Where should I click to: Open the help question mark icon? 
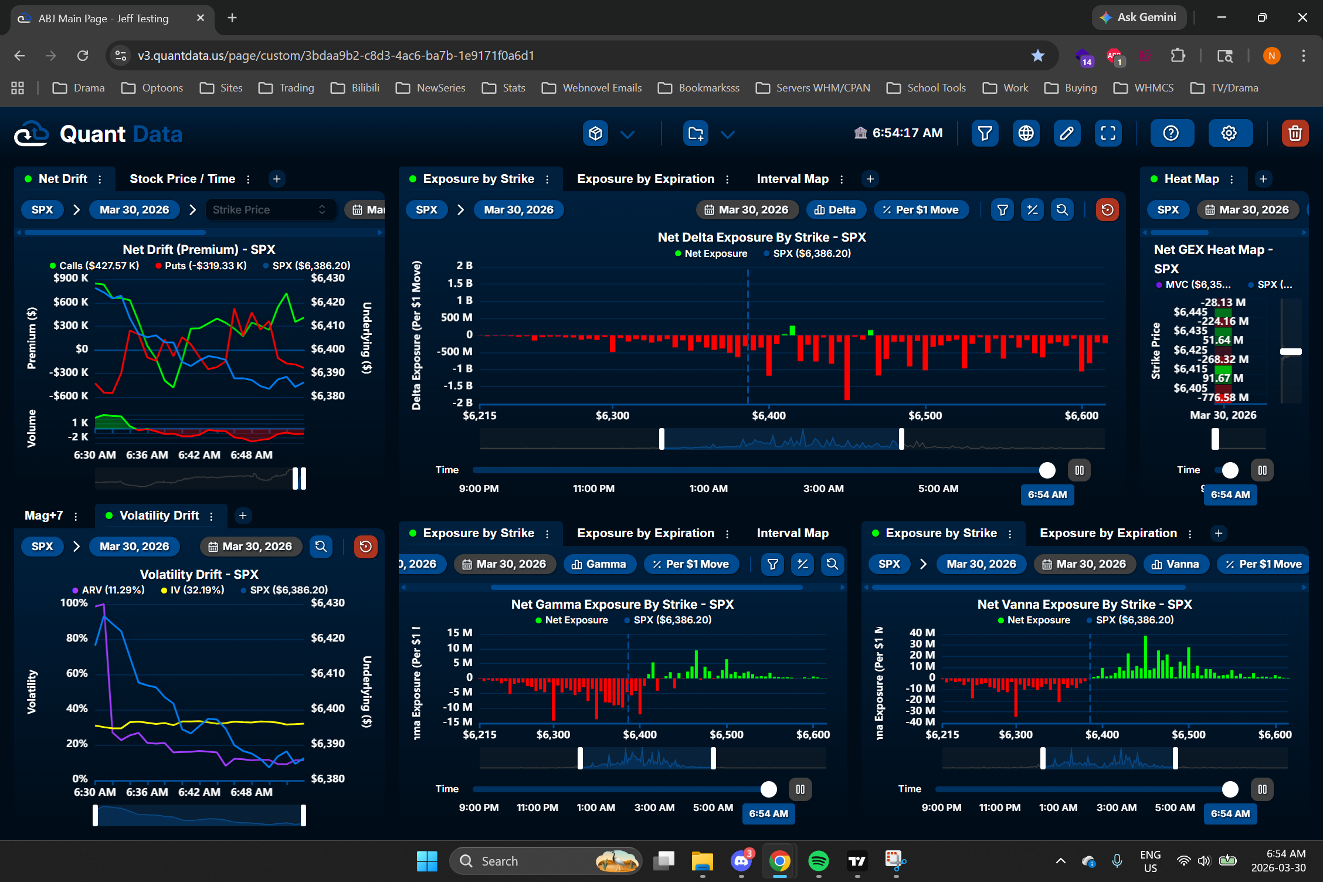[1171, 134]
